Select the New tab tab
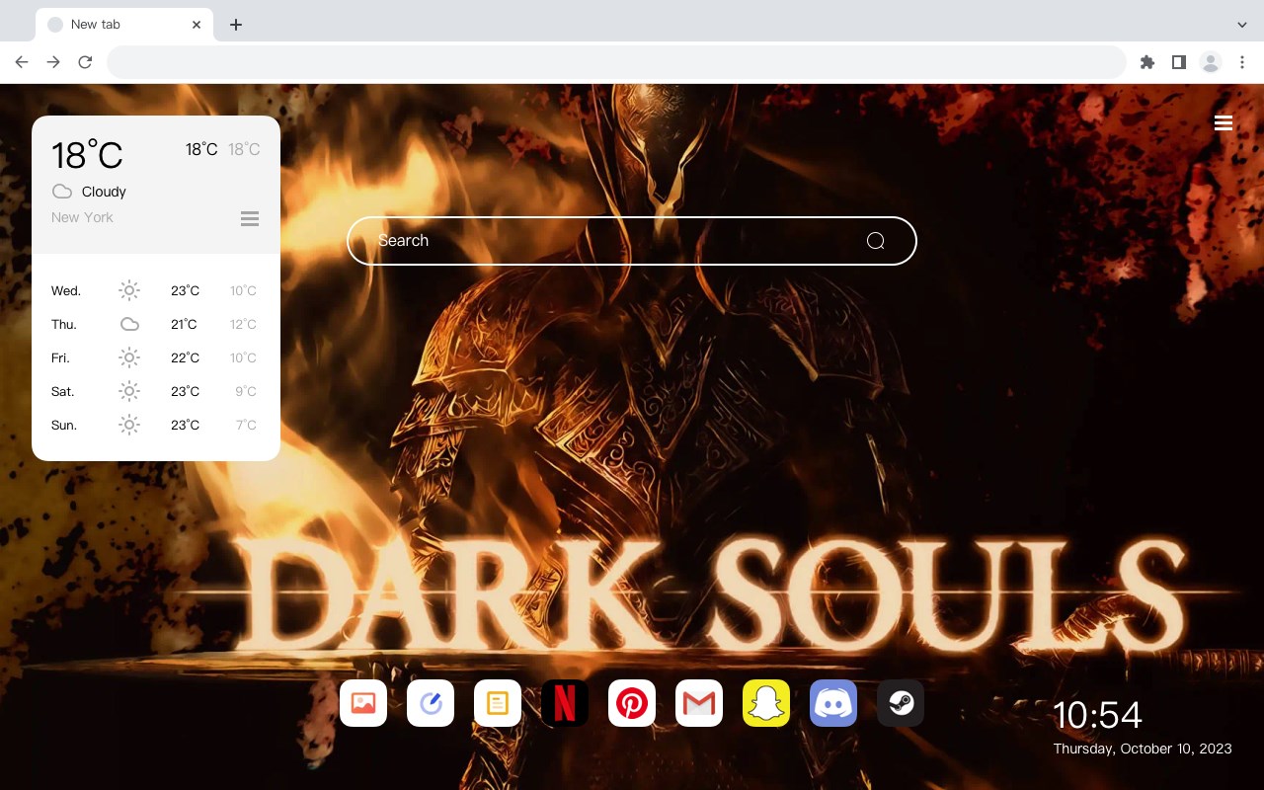This screenshot has width=1264, height=790. 124,25
